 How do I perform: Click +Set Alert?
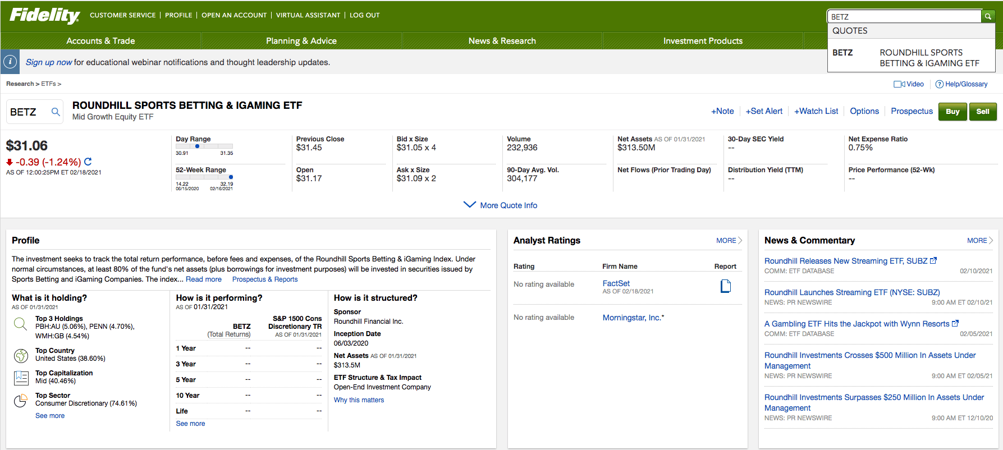point(764,111)
